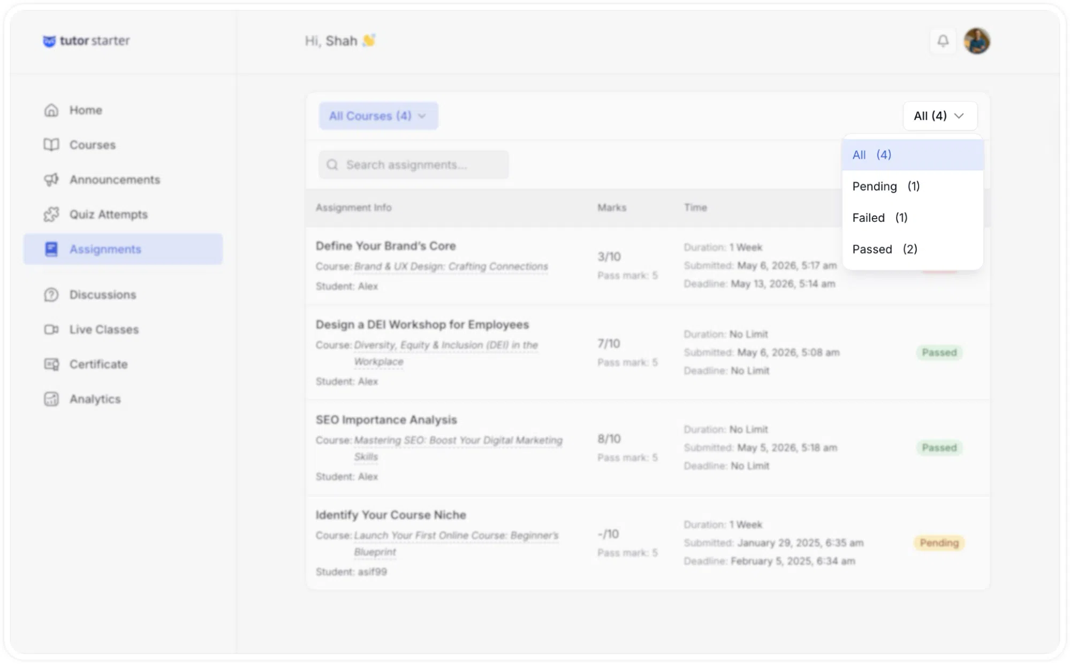Click Student: asif99 text

(x=351, y=572)
